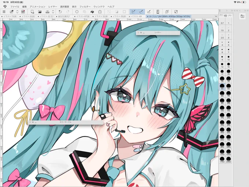
Task: Redo the undone action
Action: pos(68,12)
